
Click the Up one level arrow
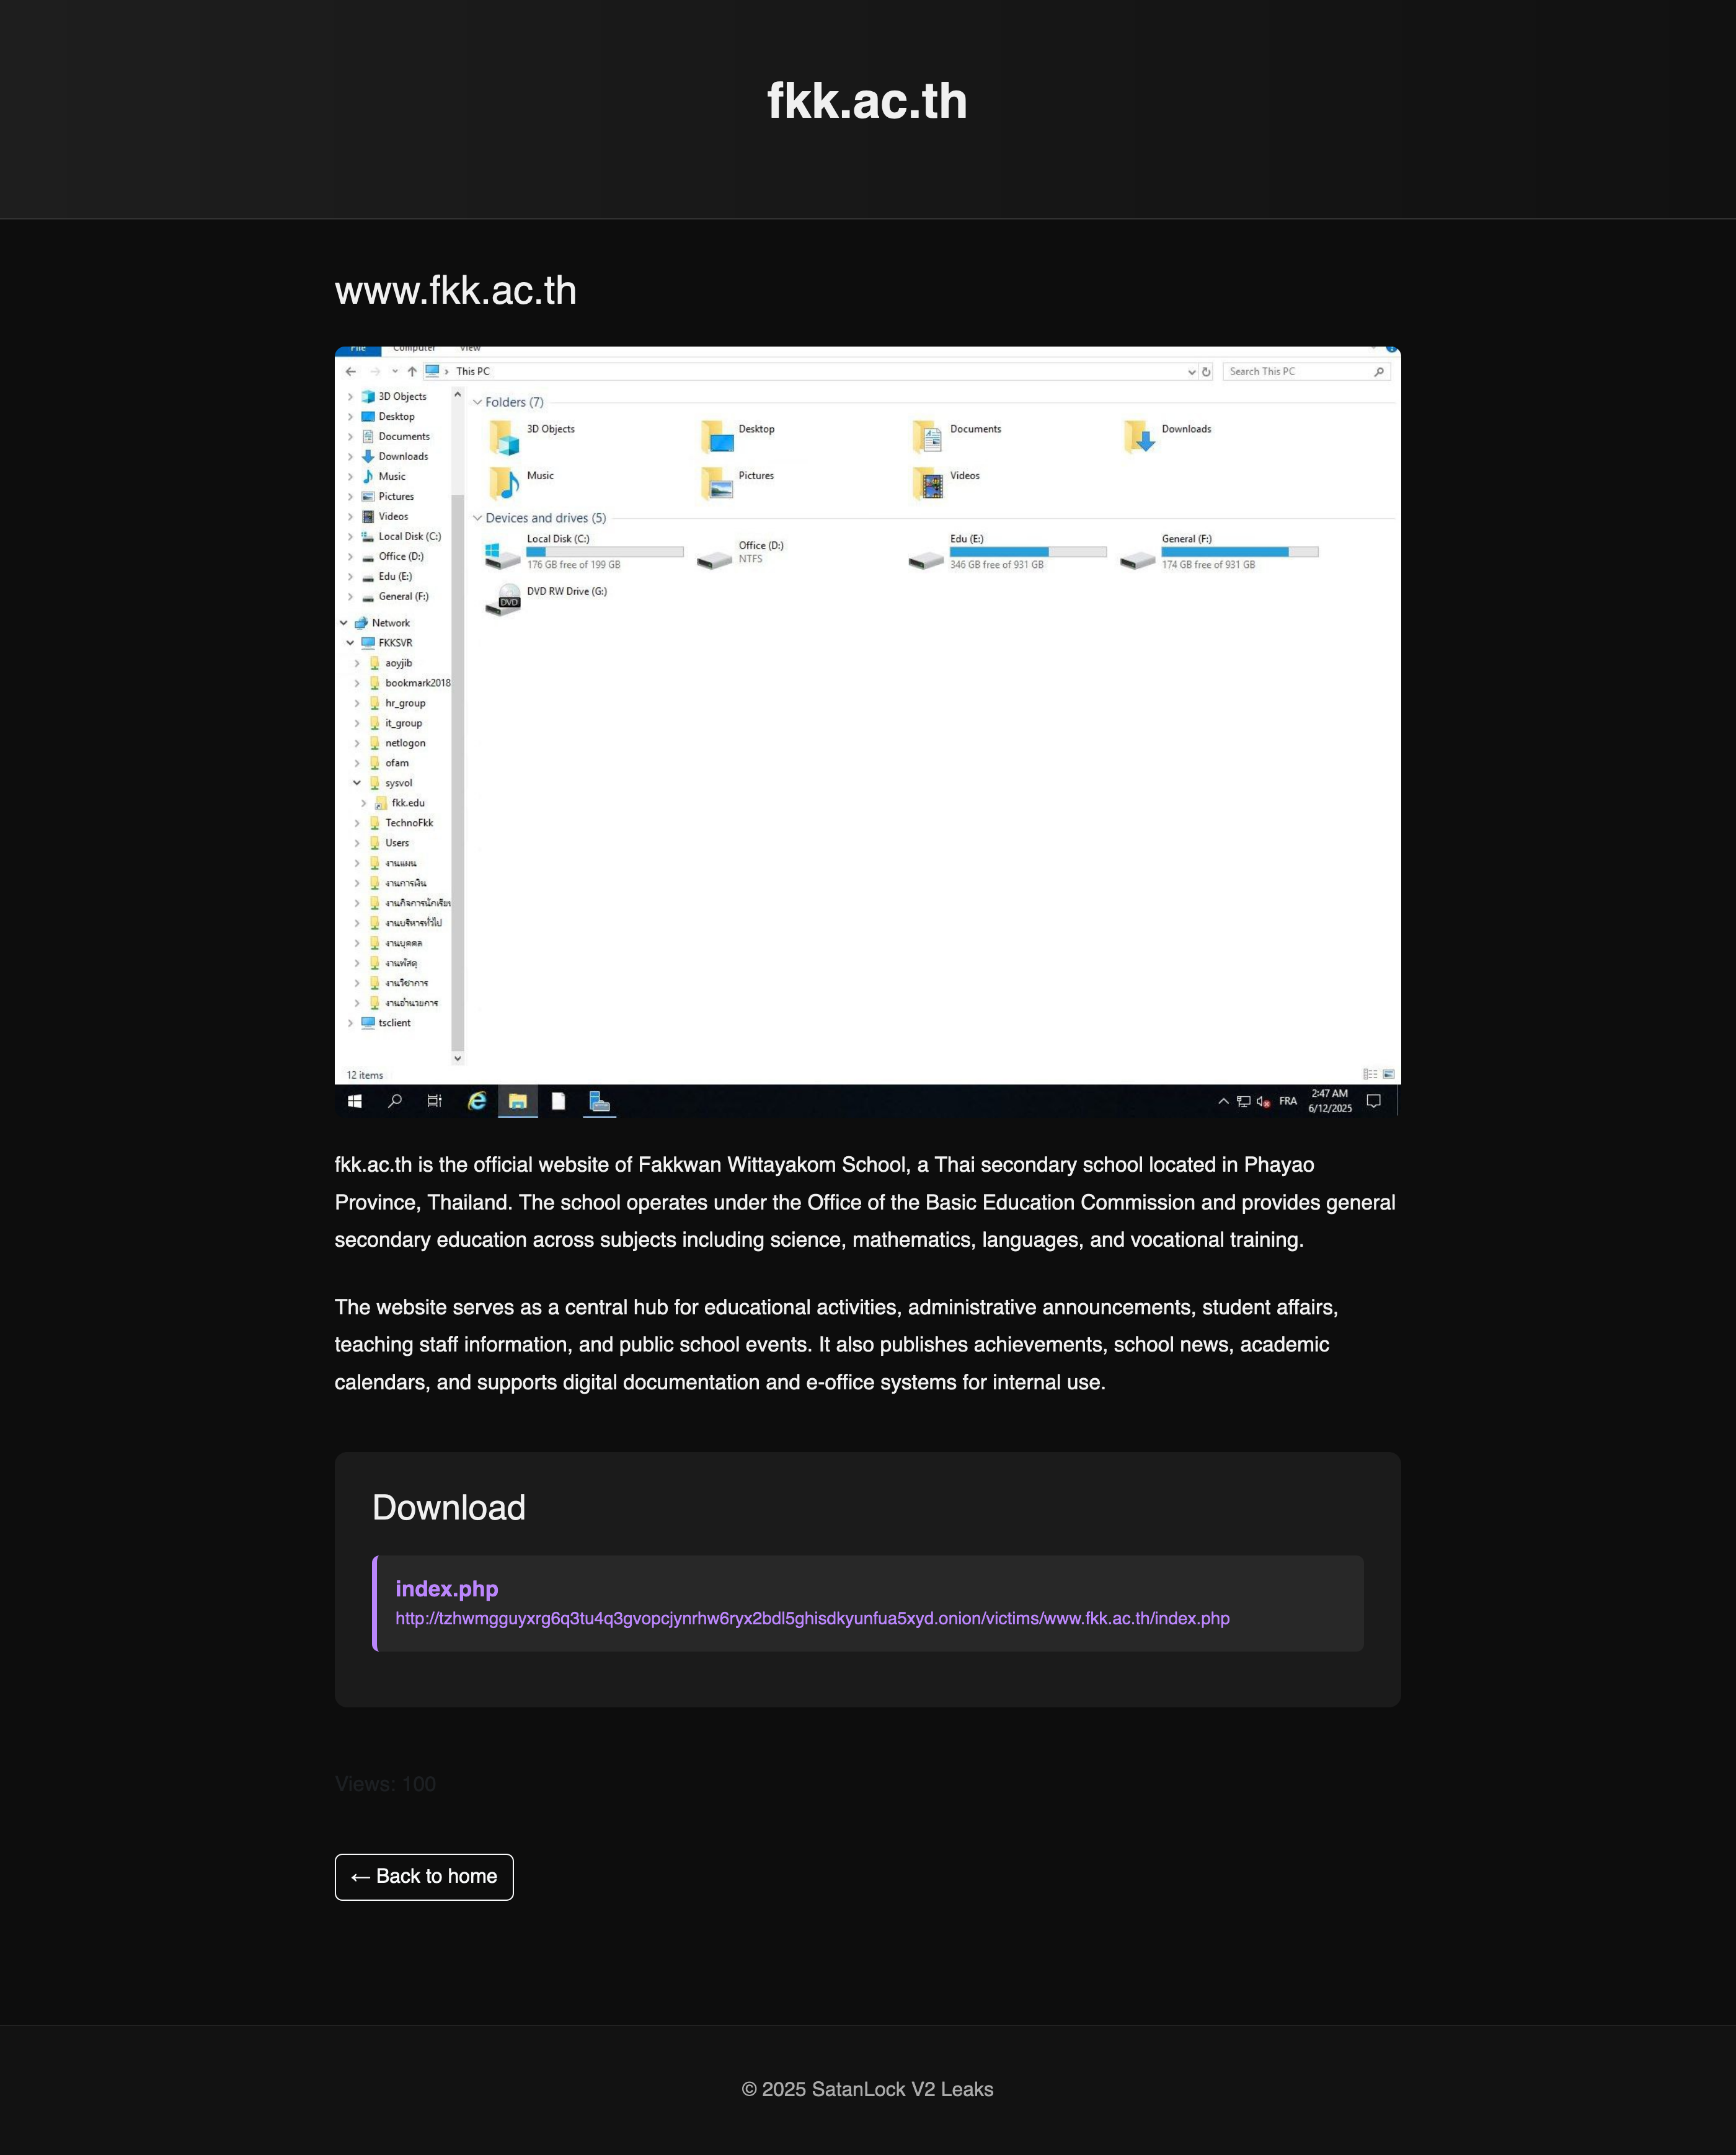[412, 371]
